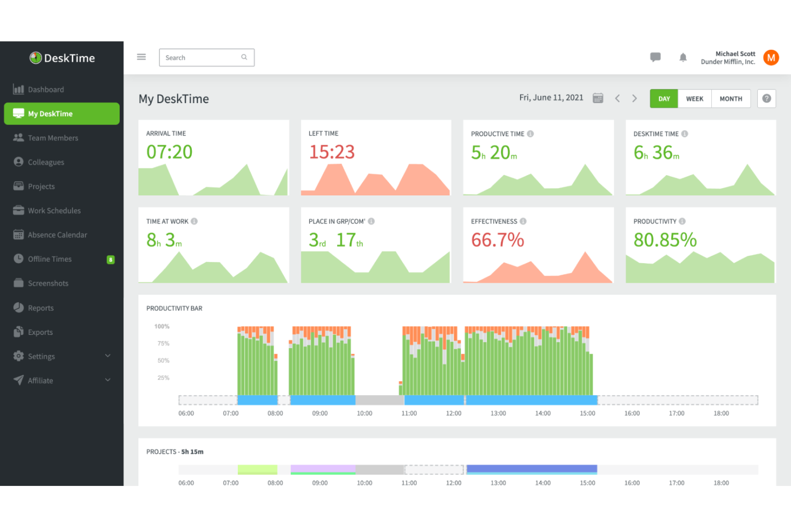Click the Offline Times badge 8

coord(111,259)
